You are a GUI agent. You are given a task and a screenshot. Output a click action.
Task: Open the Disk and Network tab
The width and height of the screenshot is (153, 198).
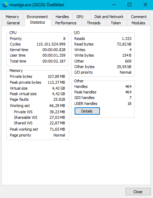tap(109, 17)
